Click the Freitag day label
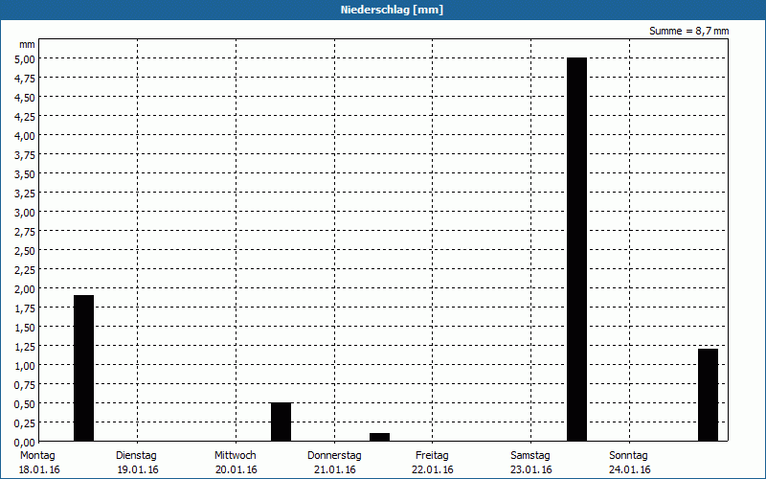The width and height of the screenshot is (766, 479). (432, 455)
